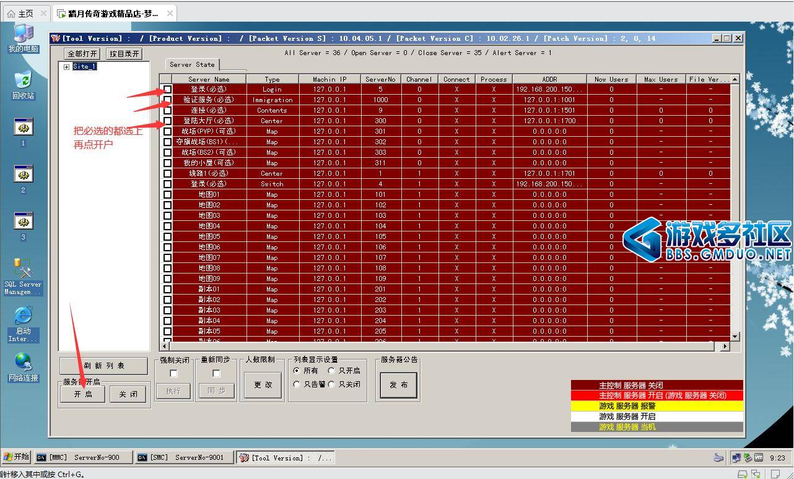Screen dimensions: 794x479
Task: Click the system tray clock 9:23
Action: [x=777, y=458]
